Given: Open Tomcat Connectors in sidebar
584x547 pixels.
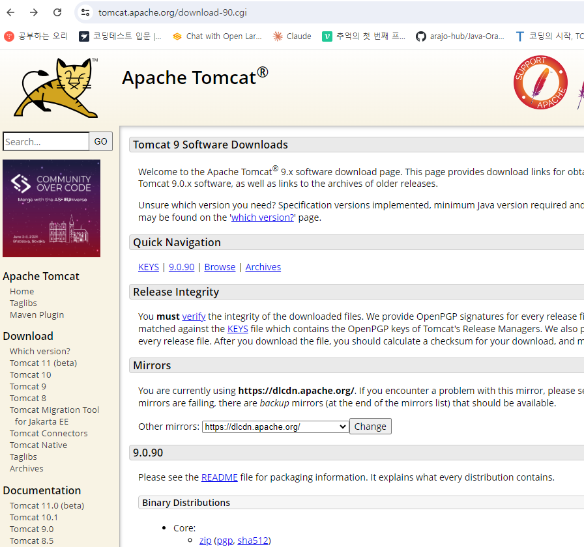Looking at the screenshot, I should [x=49, y=434].
